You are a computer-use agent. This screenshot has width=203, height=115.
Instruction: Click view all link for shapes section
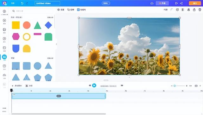click(x=50, y=17)
